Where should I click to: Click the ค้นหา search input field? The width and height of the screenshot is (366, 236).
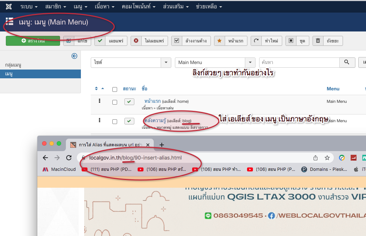299,63
